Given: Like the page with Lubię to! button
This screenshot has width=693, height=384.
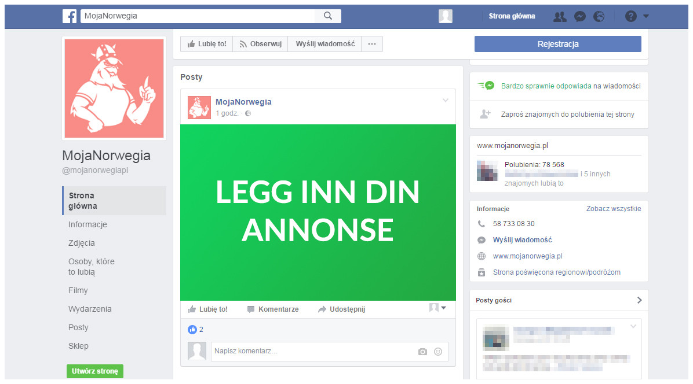Looking at the screenshot, I should tap(207, 44).
